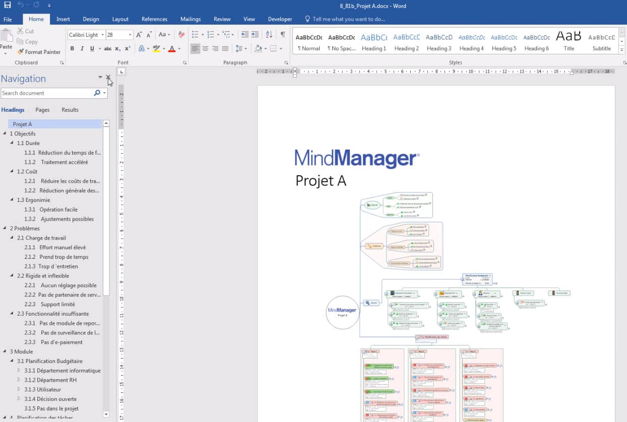This screenshot has width=627, height=422.
Task: Open the Navigation pane options arrow
Action: (x=100, y=78)
